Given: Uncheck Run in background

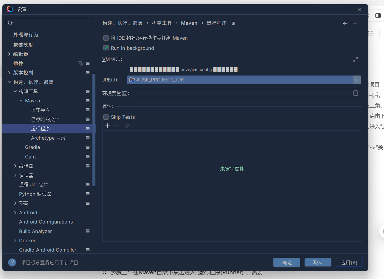Looking at the screenshot, I should 106,48.
